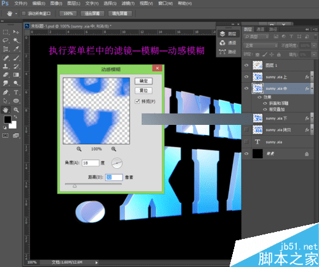
Task: Select the Rectangular Marquee tool
Action: click(6, 32)
